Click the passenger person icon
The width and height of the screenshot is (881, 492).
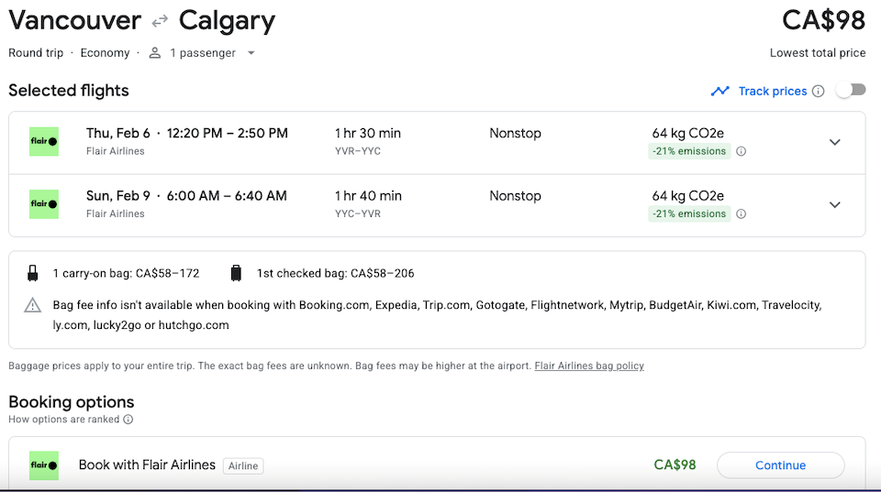pos(155,53)
